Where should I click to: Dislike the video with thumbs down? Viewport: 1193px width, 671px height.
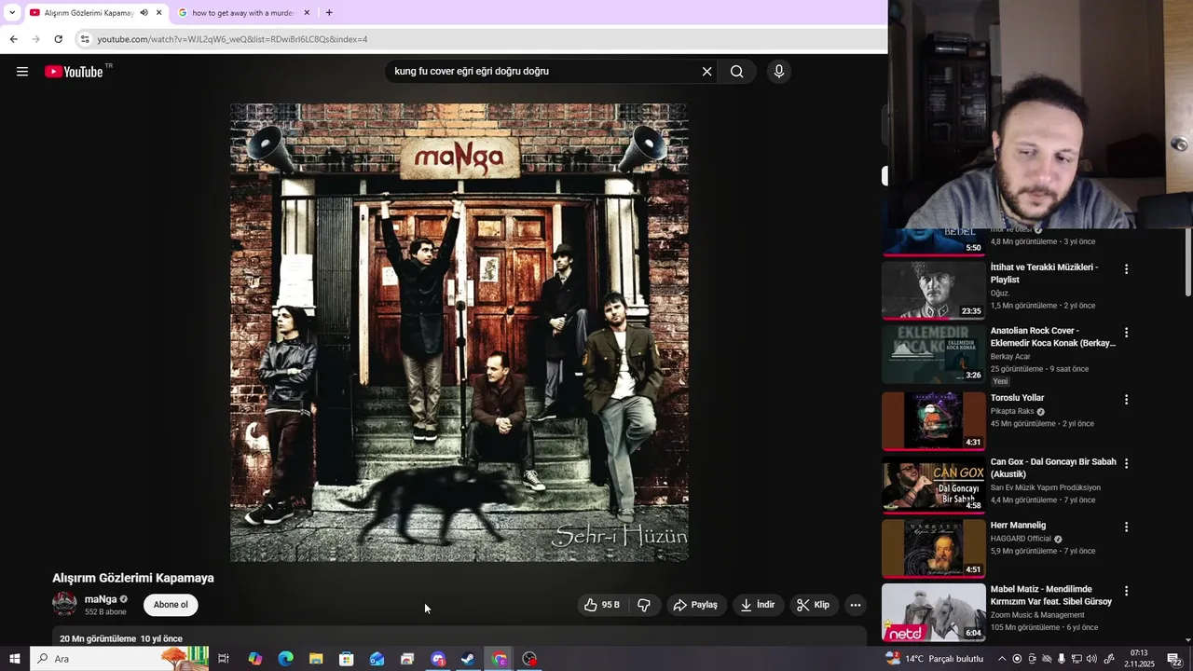(644, 605)
